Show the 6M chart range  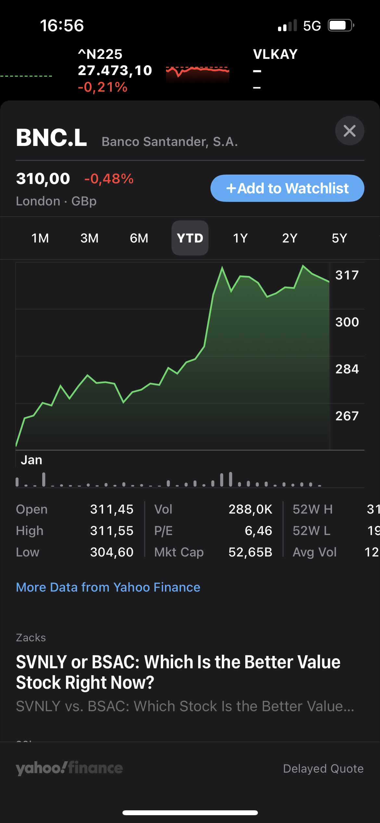point(139,238)
